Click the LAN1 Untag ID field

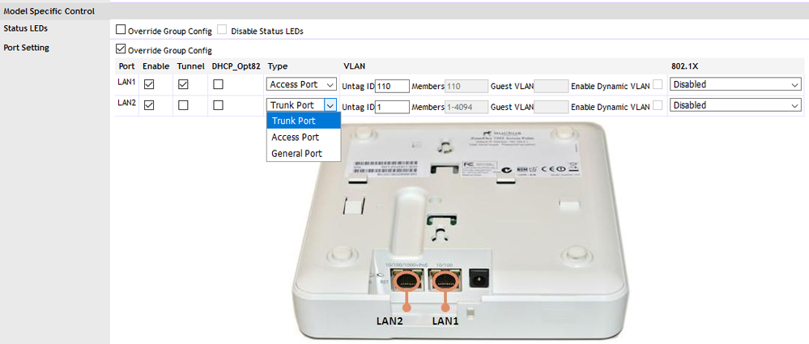392,86
